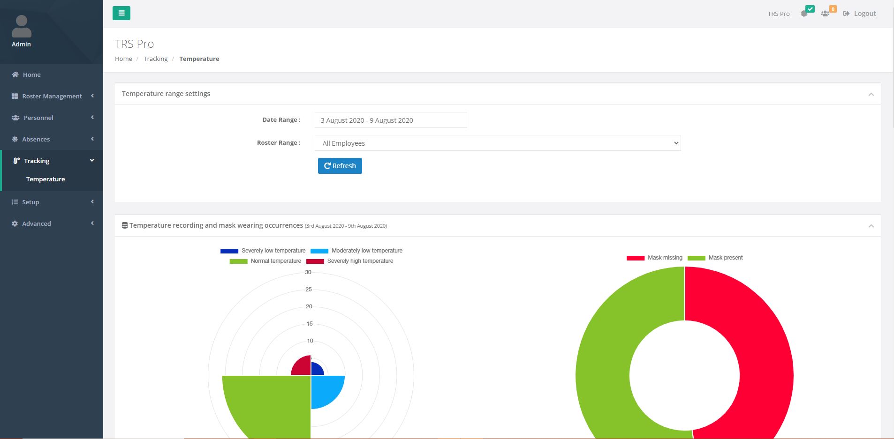Open Advanced menu item
This screenshot has width=894, height=439.
click(52, 223)
